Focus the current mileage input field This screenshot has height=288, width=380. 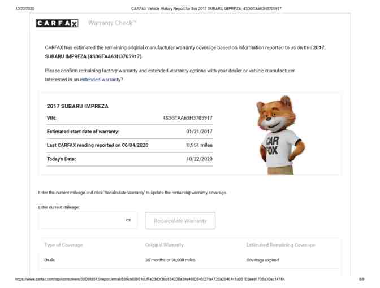point(88,220)
